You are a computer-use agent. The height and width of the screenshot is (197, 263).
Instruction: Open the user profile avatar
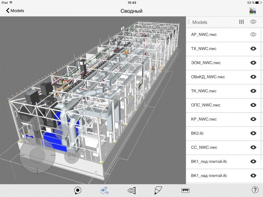coord(252,11)
